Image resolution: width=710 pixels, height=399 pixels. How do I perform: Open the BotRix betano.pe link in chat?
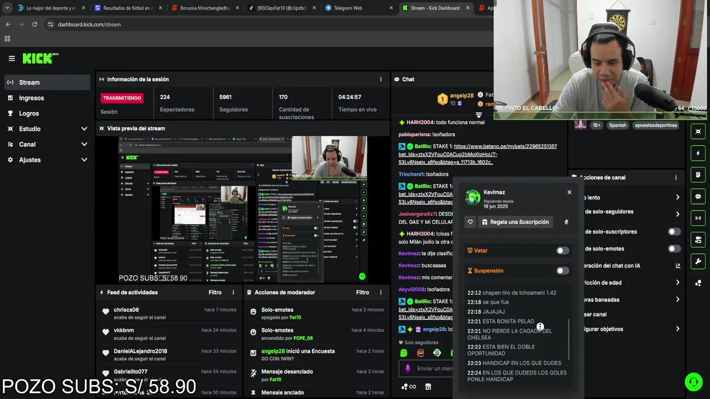pos(478,154)
